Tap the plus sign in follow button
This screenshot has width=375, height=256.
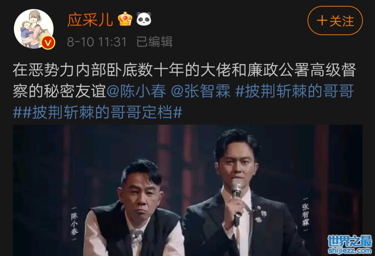(322, 21)
